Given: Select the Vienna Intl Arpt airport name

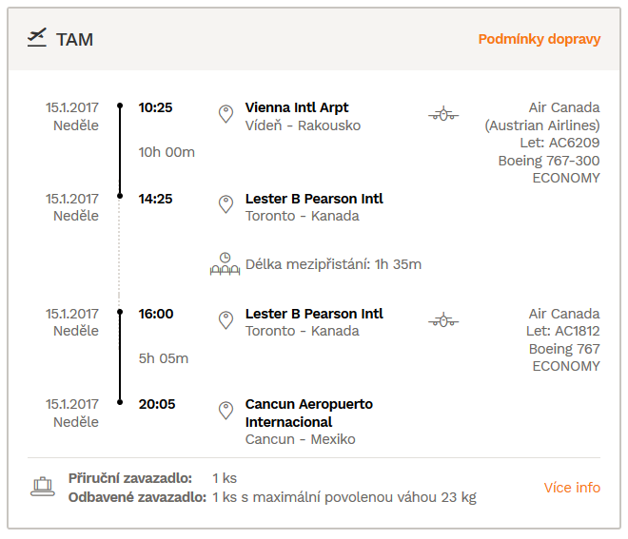Looking at the screenshot, I should (297, 107).
